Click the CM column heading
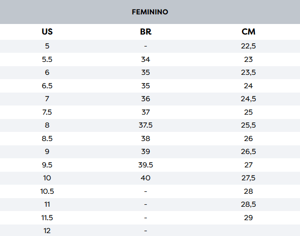300x236 pixels. [248, 32]
